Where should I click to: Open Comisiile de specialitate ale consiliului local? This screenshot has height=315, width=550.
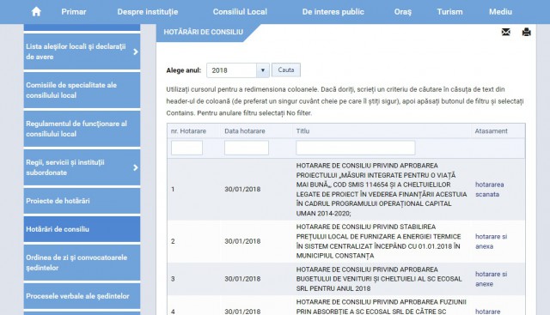tap(82, 90)
